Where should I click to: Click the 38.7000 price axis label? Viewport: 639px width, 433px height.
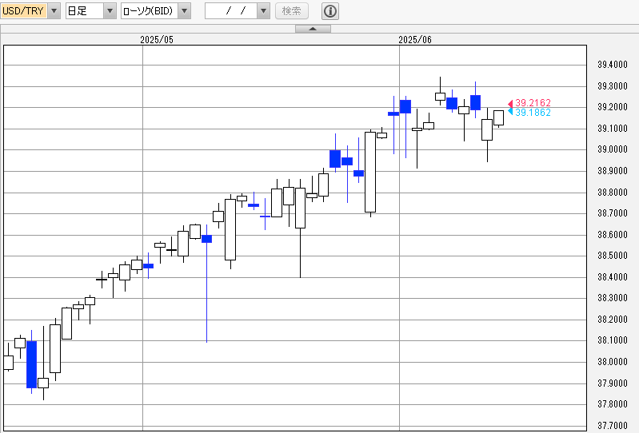[x=613, y=213]
